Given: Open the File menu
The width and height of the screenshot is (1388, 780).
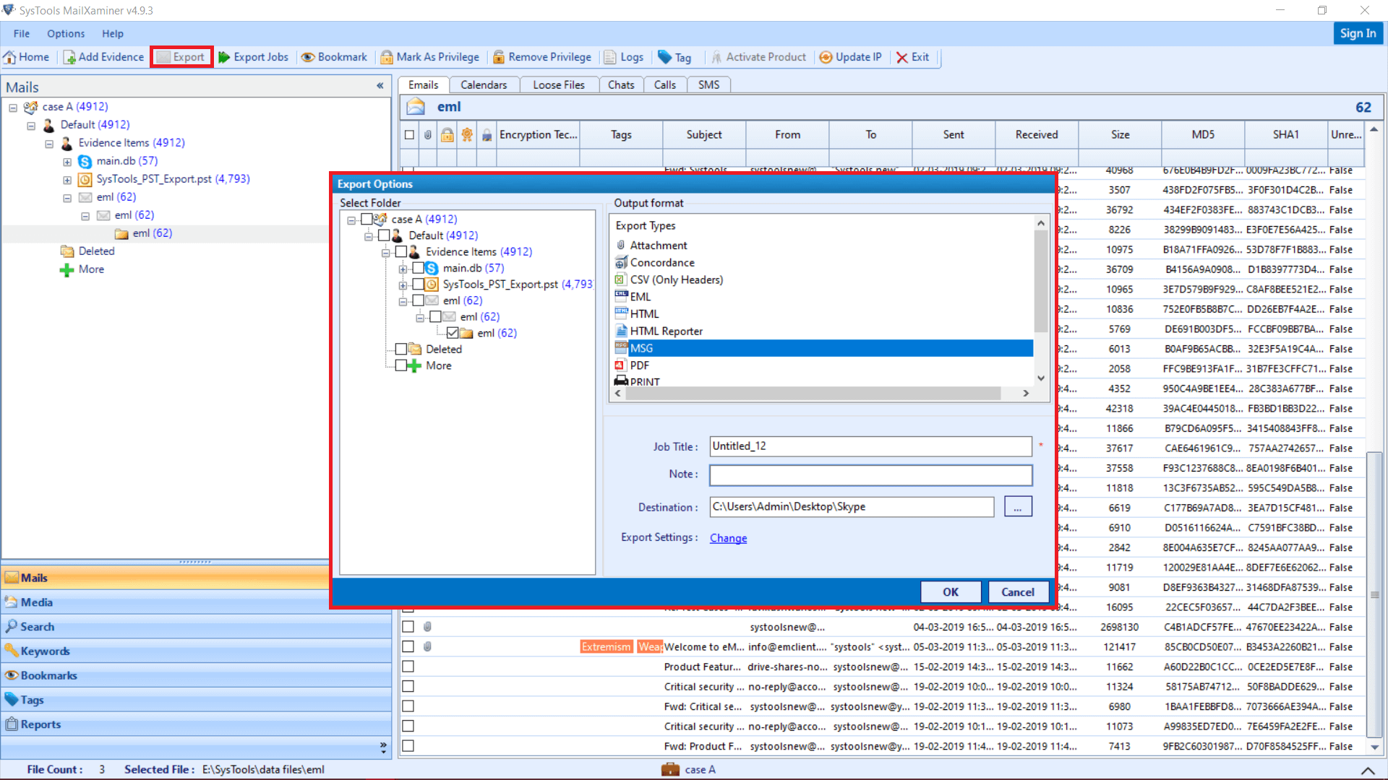Looking at the screenshot, I should [x=22, y=33].
